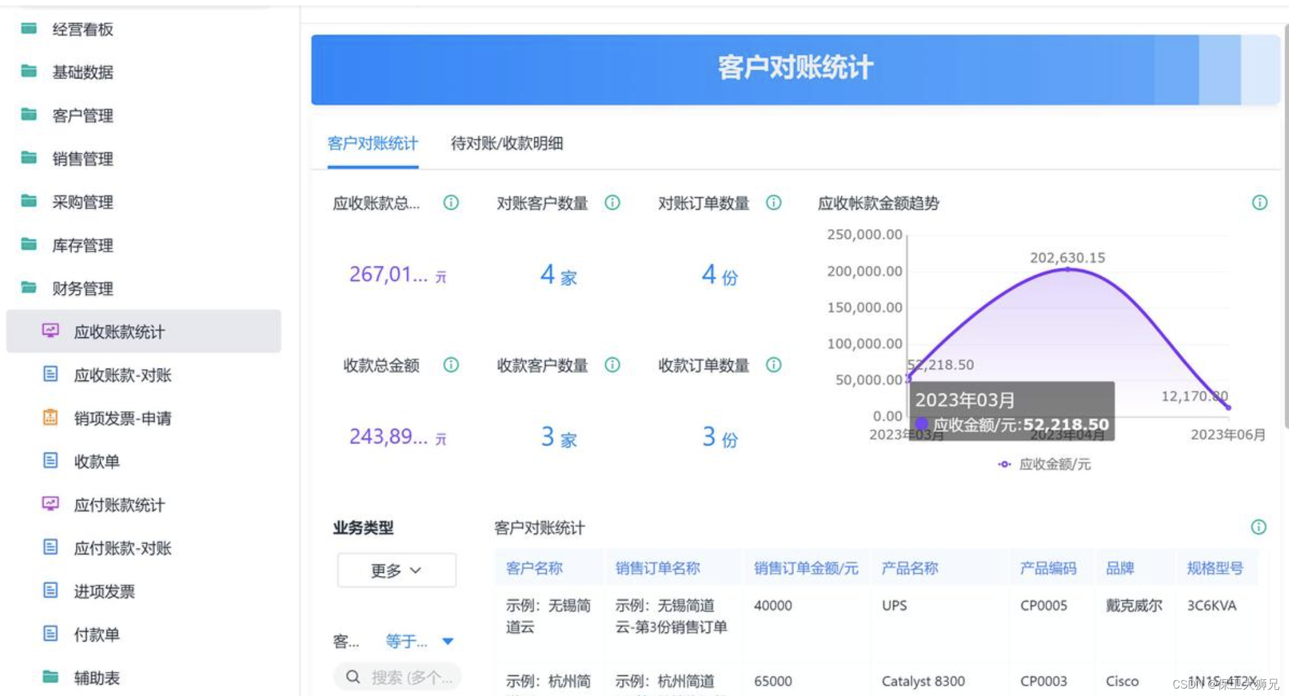
Task: Go to 收款单 in sidebar
Action: [x=97, y=461]
